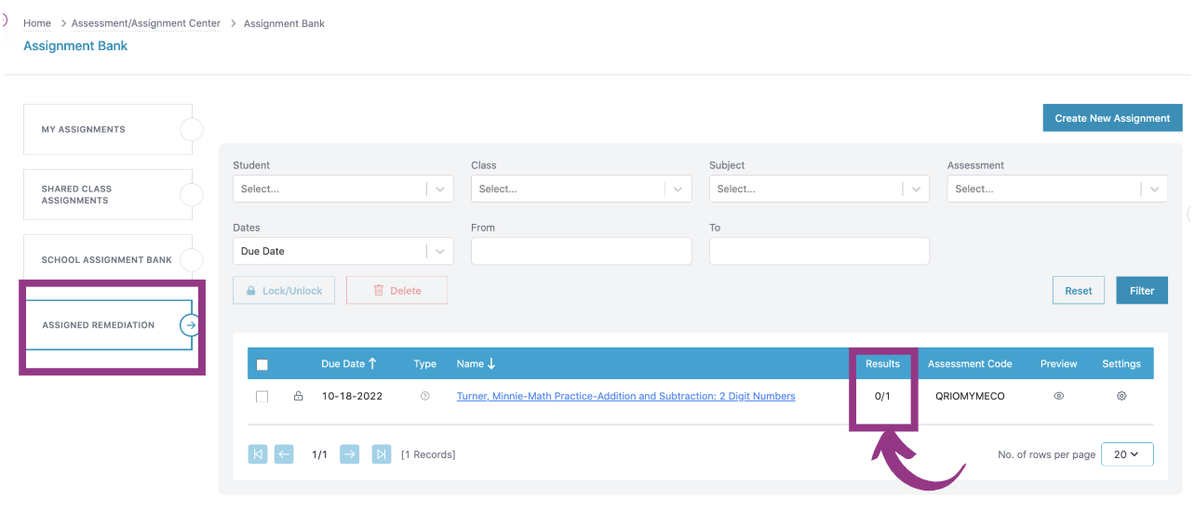Click the Type column header
This screenshot has width=1195, height=511.
[x=424, y=363]
